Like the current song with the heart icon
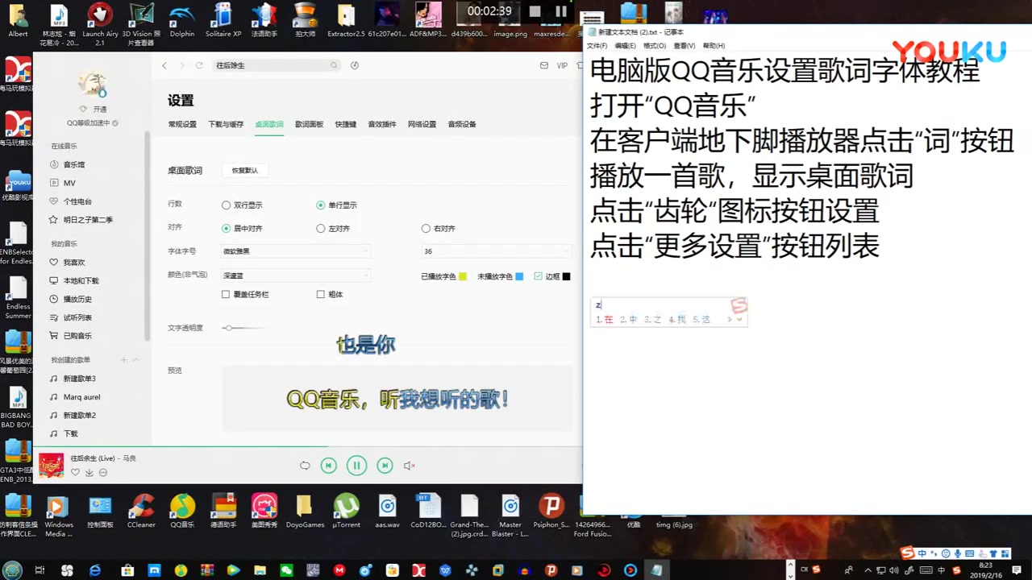The height and width of the screenshot is (580, 1032). (75, 472)
